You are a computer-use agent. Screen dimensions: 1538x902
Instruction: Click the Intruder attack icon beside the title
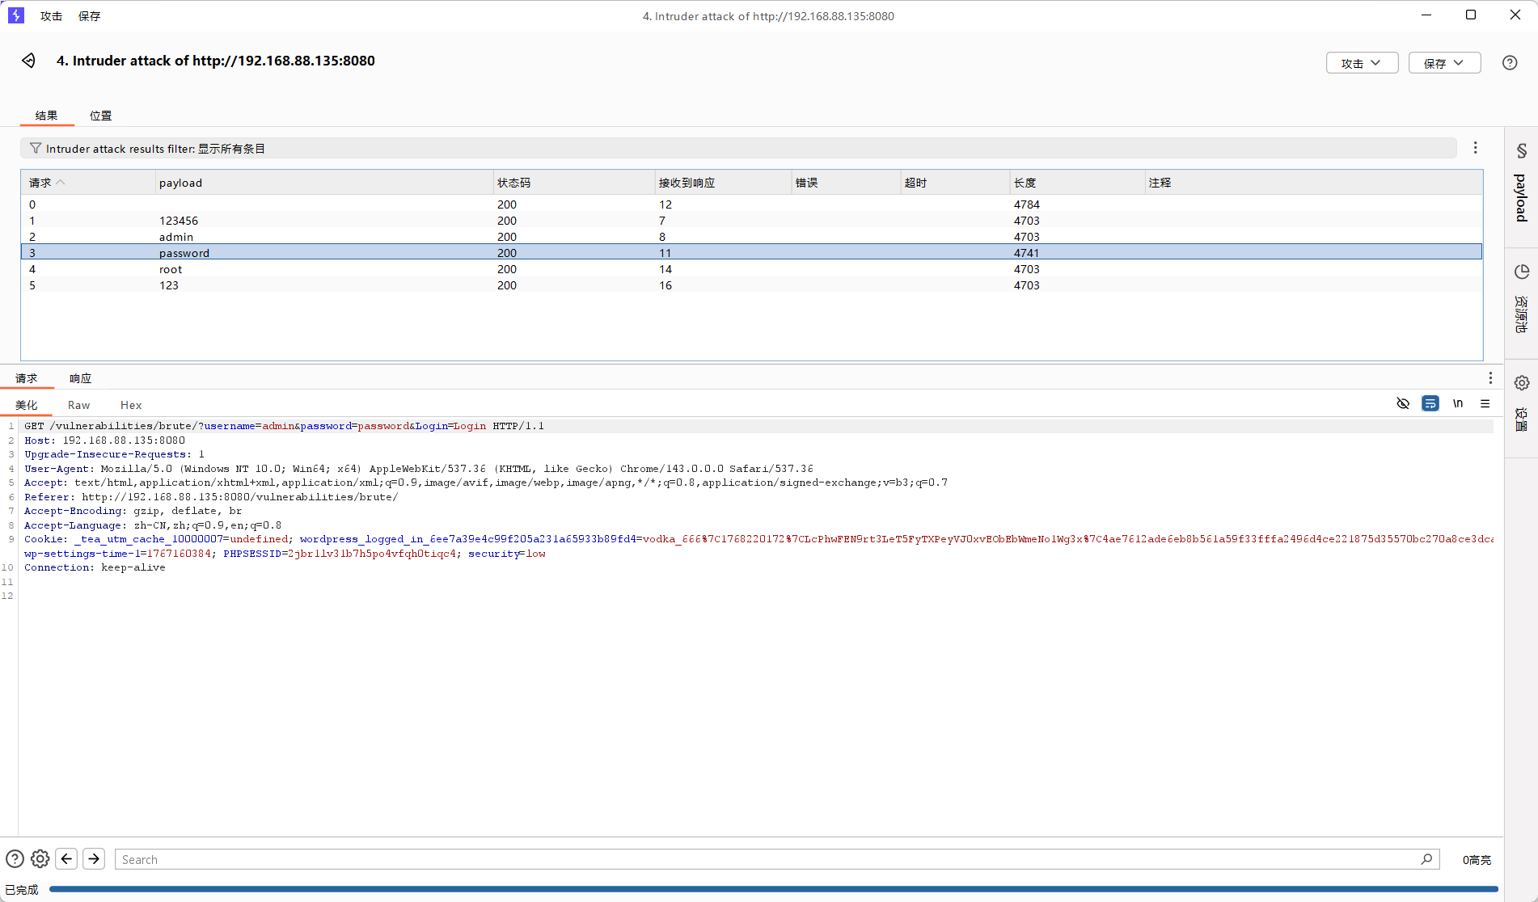pos(28,61)
